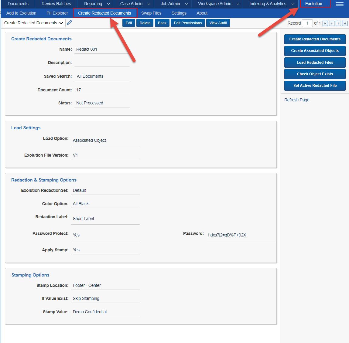Click the Edit Permissions button
349x343 pixels.
(x=188, y=23)
